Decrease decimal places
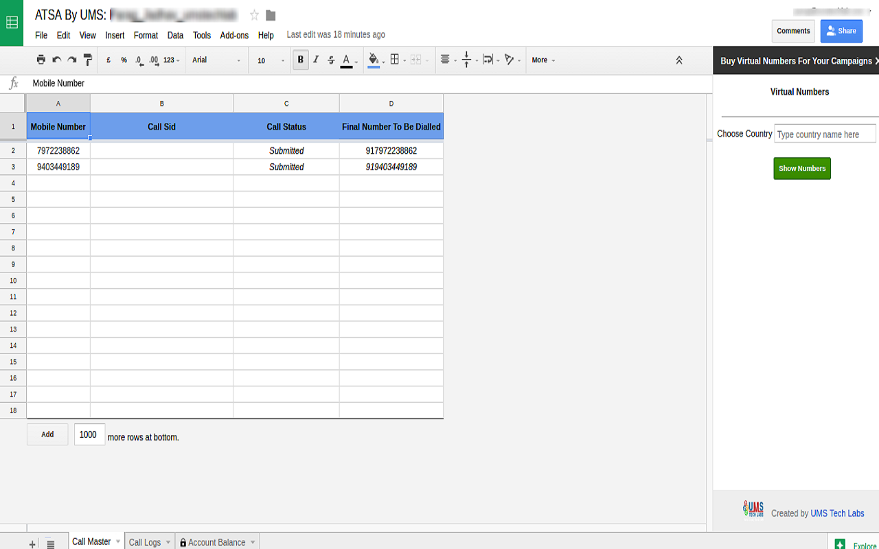The width and height of the screenshot is (879, 549). coord(139,60)
